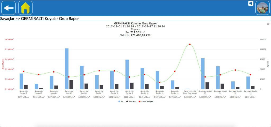
Task: Click the Germiraltı Sondaj 14 dark bar
Action: point(222,86)
